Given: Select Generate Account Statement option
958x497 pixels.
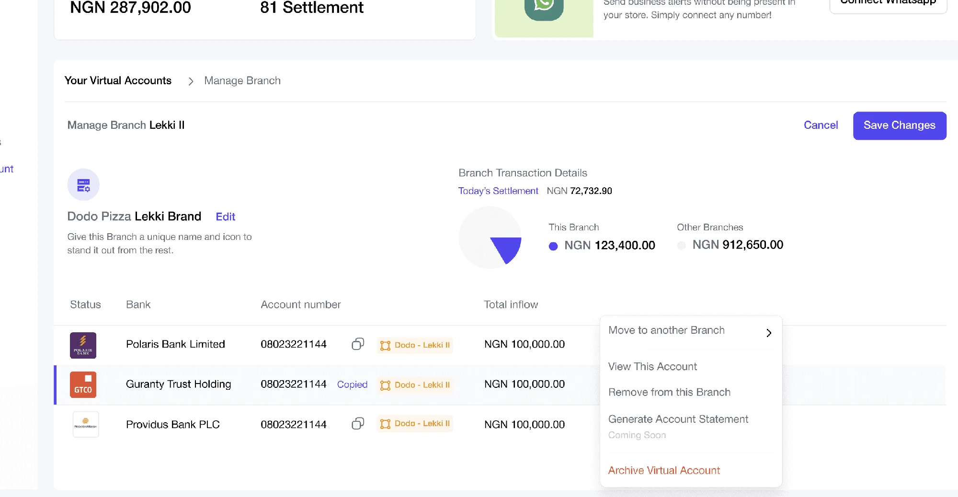Looking at the screenshot, I should click(x=678, y=419).
